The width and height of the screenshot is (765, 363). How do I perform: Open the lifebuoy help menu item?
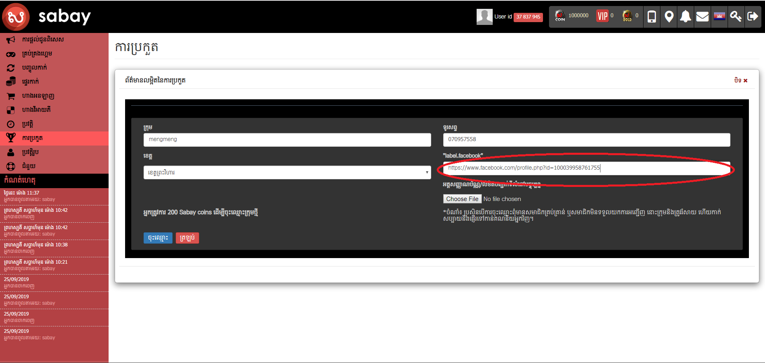(x=29, y=166)
